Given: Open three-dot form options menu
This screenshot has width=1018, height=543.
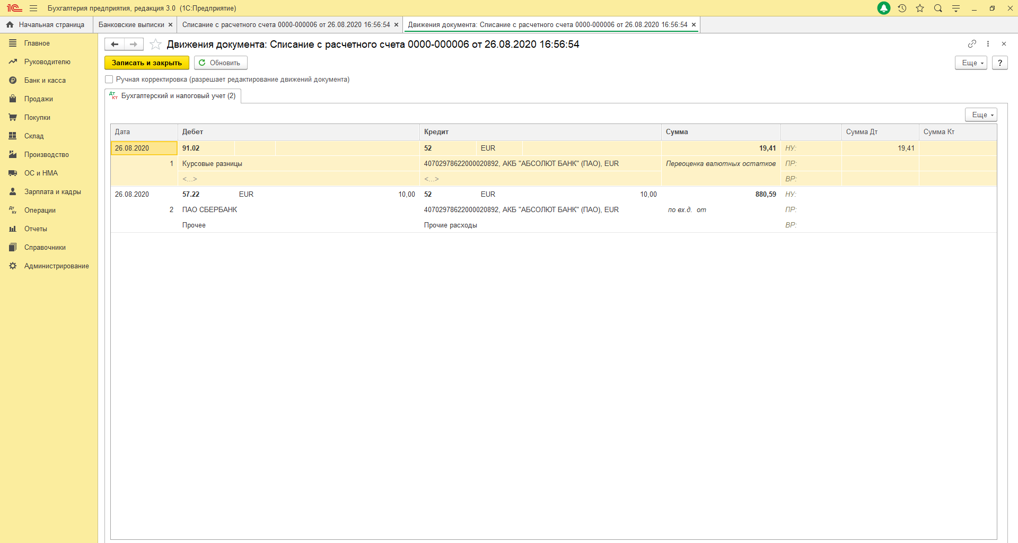Looking at the screenshot, I should pos(988,44).
